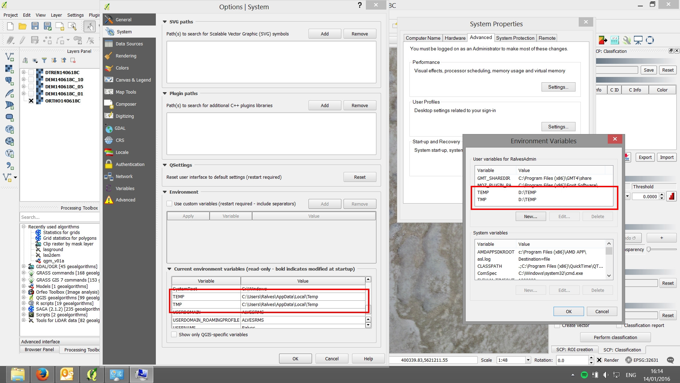This screenshot has width=680, height=383.
Task: Click the Save Project toolbar icon
Action: click(x=35, y=26)
